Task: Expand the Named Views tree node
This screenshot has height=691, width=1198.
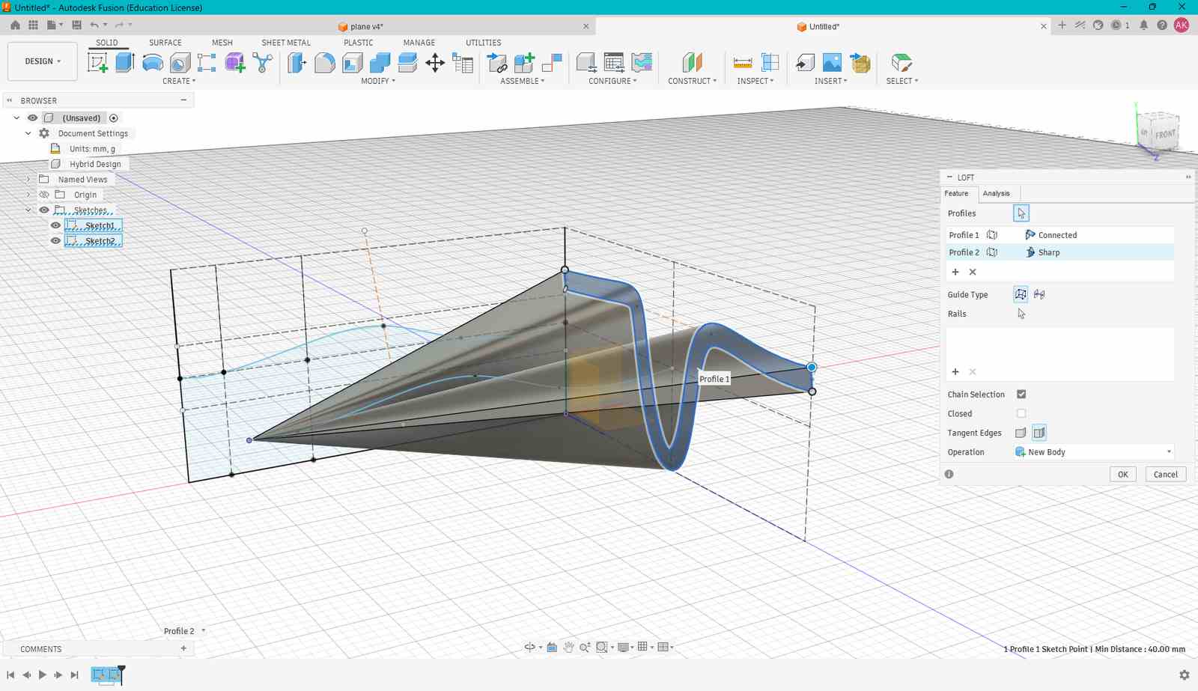Action: pos(28,180)
